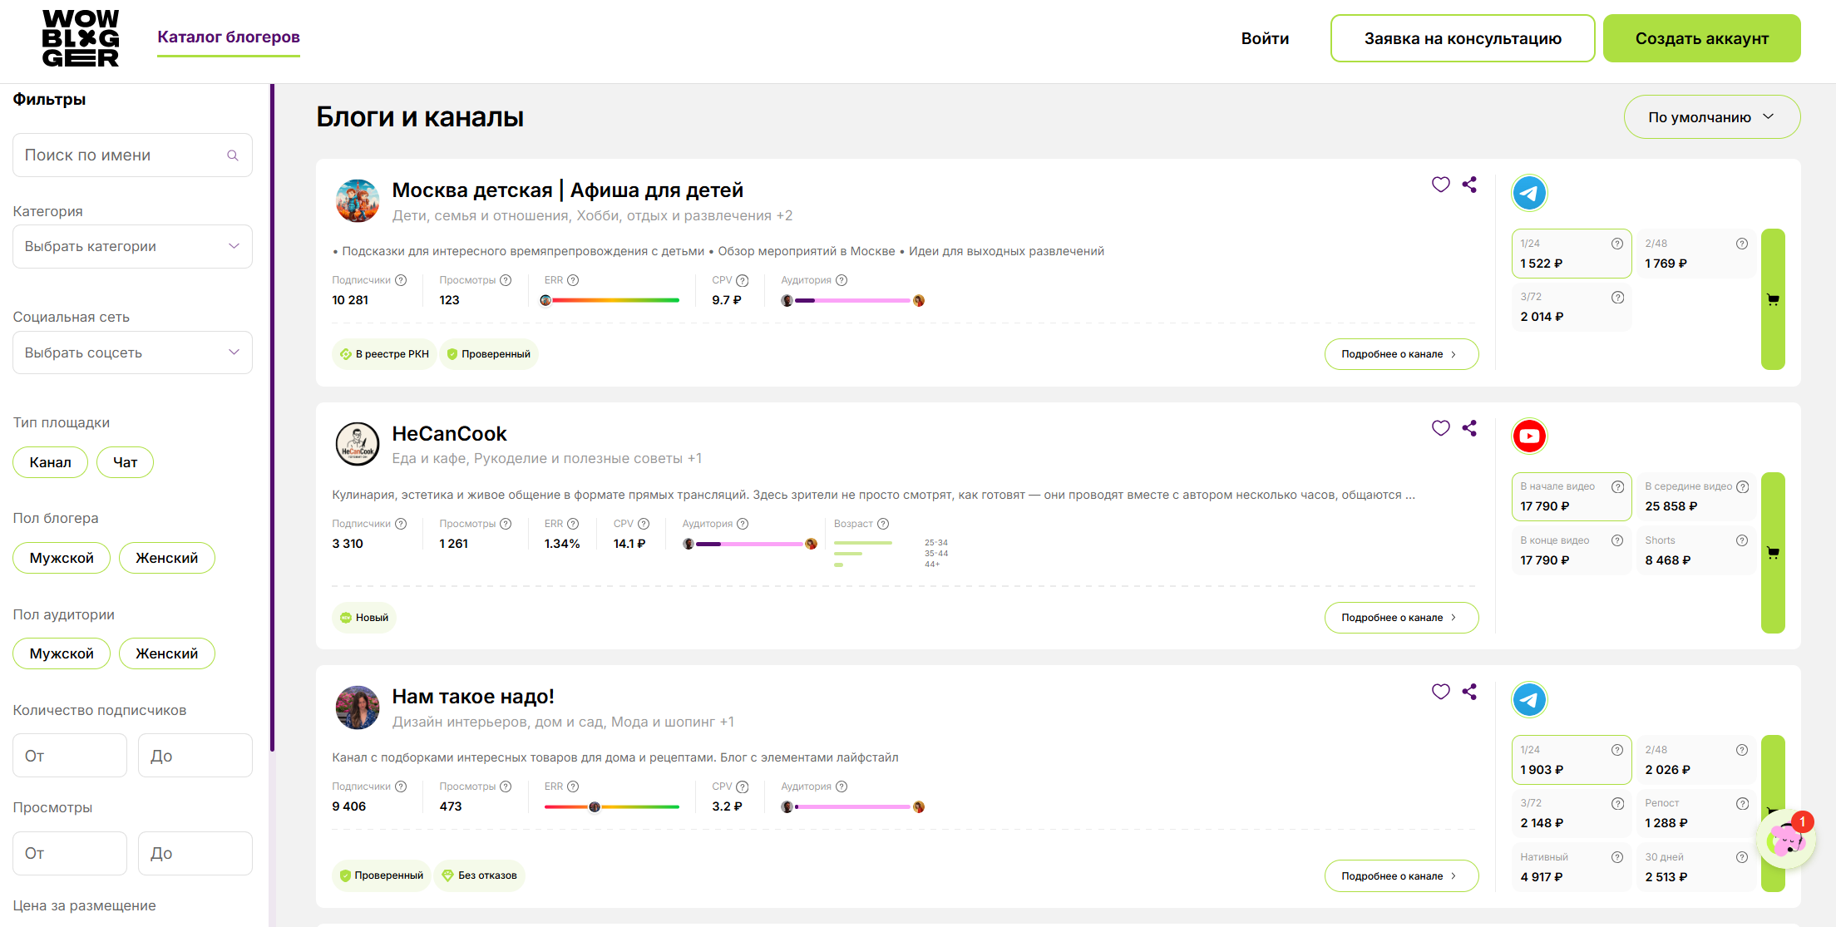Favorite the HeCanCook channel with heart icon
This screenshot has height=927, width=1836.
pyautogui.click(x=1441, y=428)
